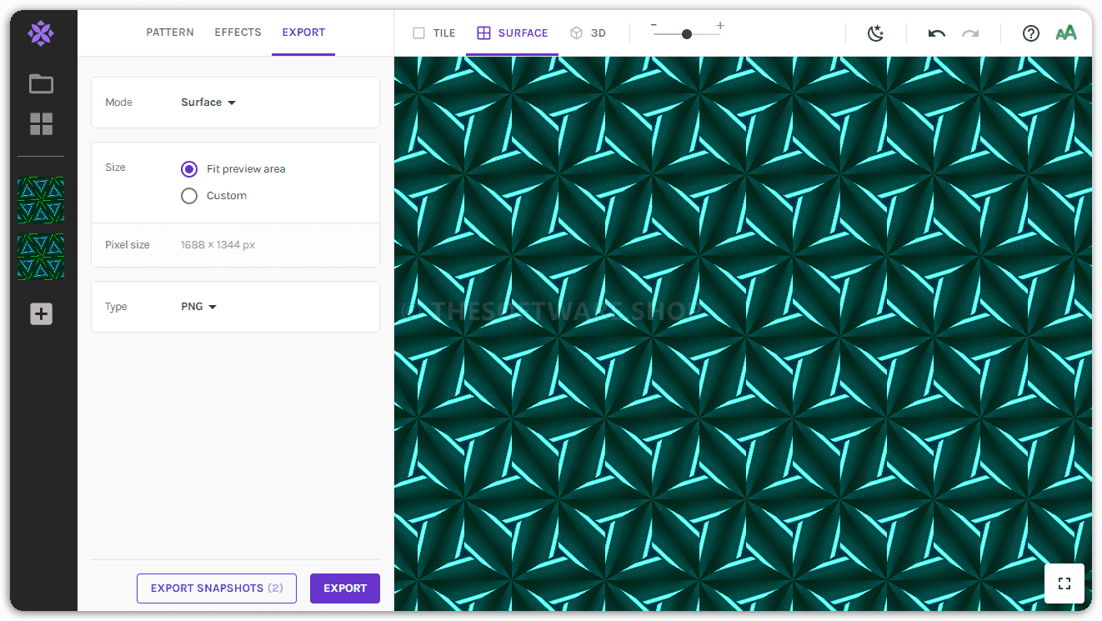Switch preview to Tile view
Image resolution: width=1102 pixels, height=621 pixels.
click(x=434, y=33)
